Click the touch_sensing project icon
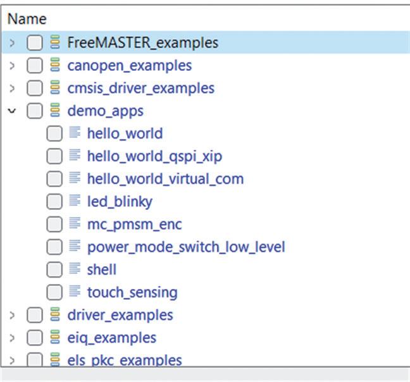The height and width of the screenshot is (382, 410). tap(75, 292)
